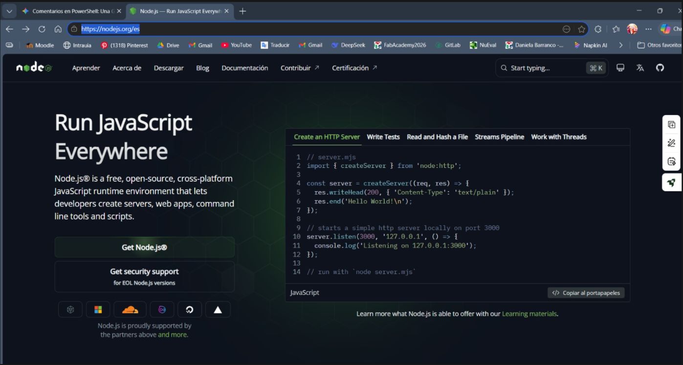Click the circled three-dots icon in address bar
Image resolution: width=683 pixels, height=365 pixels.
[566, 29]
